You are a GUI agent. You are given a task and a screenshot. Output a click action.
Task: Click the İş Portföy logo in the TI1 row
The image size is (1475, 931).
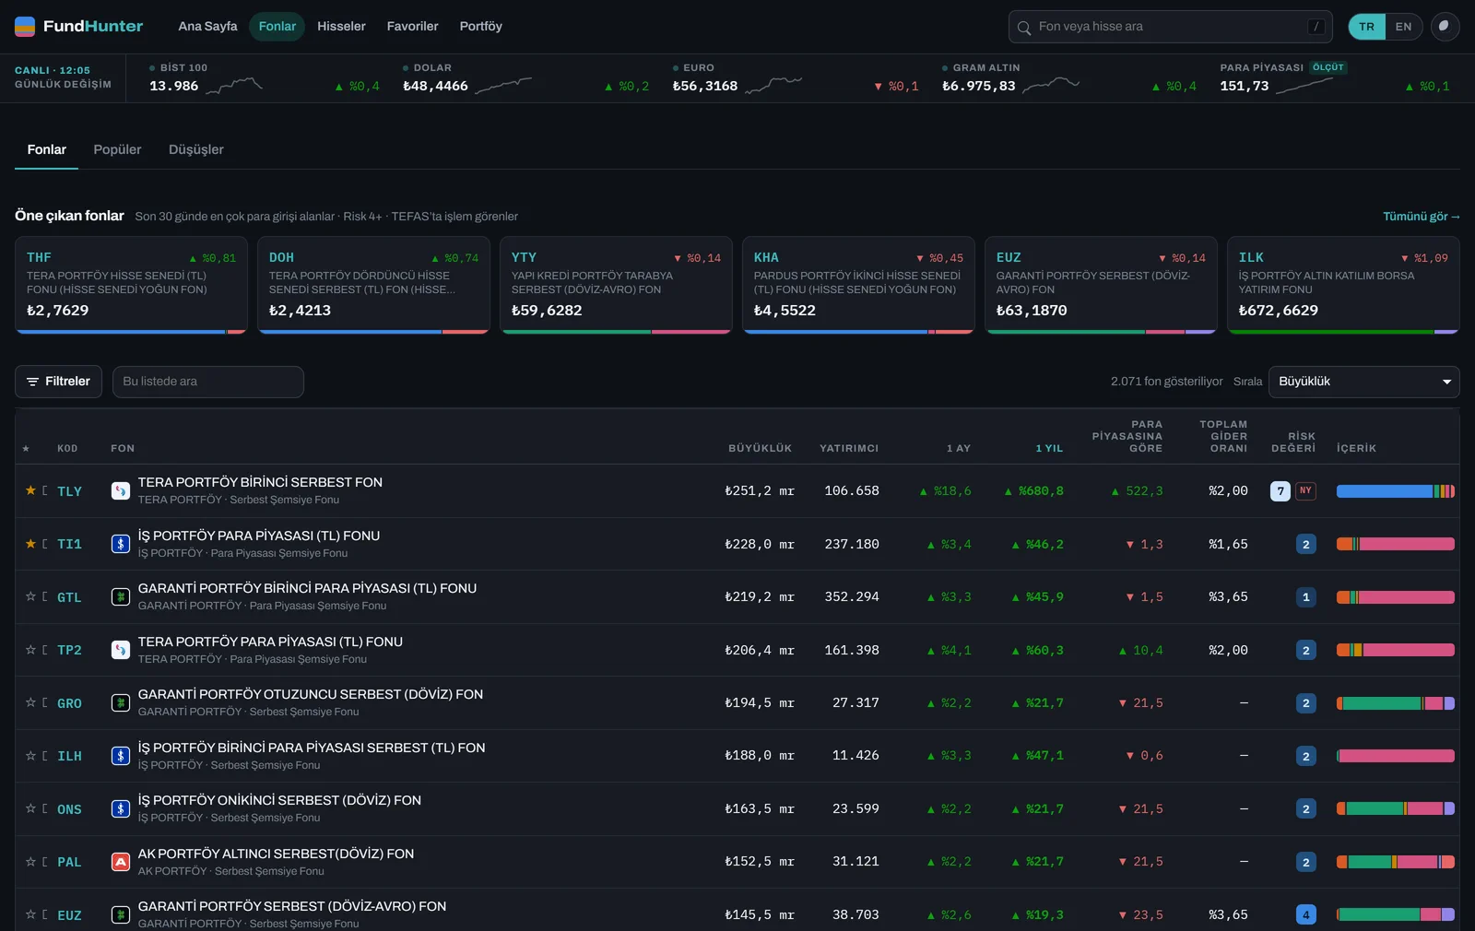120,544
